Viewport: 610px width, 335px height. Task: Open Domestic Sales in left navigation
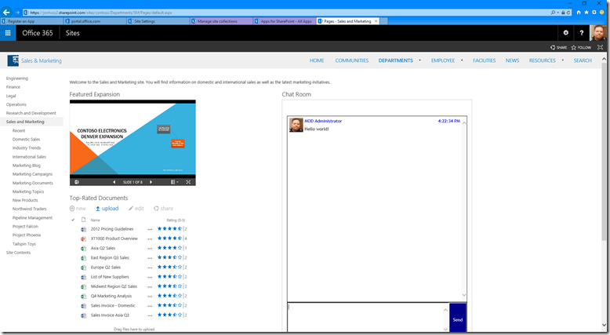tap(26, 139)
